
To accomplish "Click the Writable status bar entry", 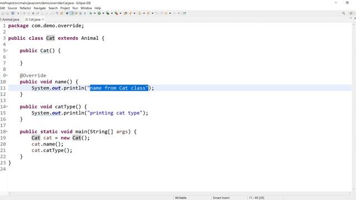I will [x=181, y=198].
